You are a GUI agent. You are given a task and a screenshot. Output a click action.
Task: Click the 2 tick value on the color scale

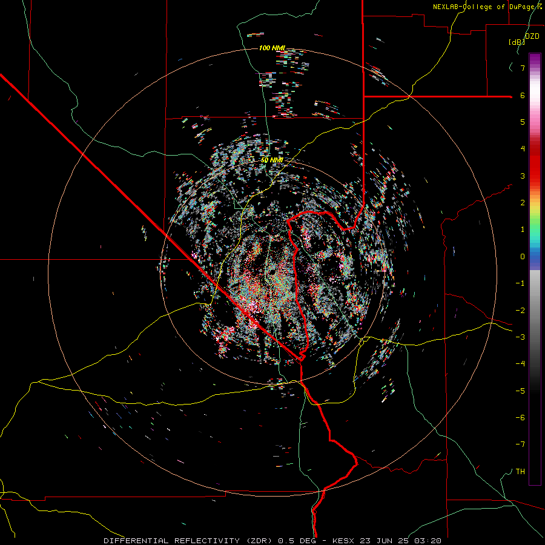[523, 203]
